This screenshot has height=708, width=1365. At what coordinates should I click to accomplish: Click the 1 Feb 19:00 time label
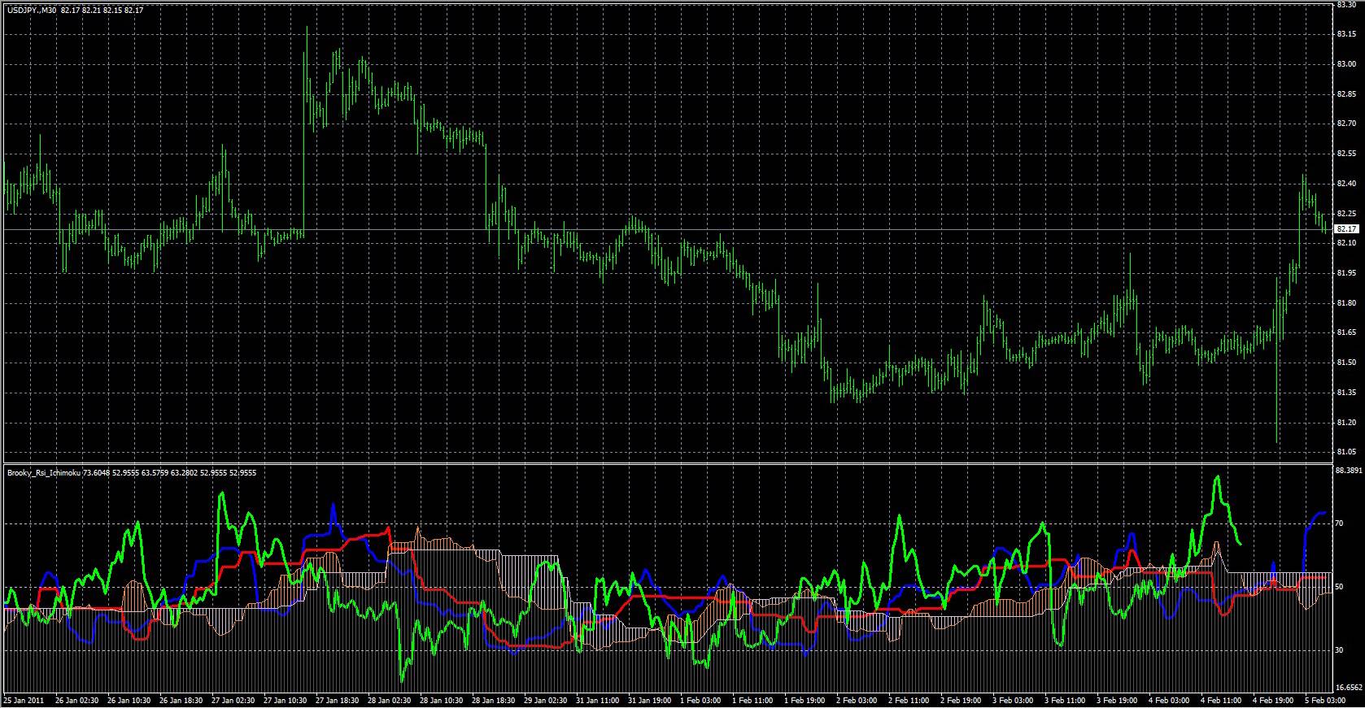pos(806,700)
